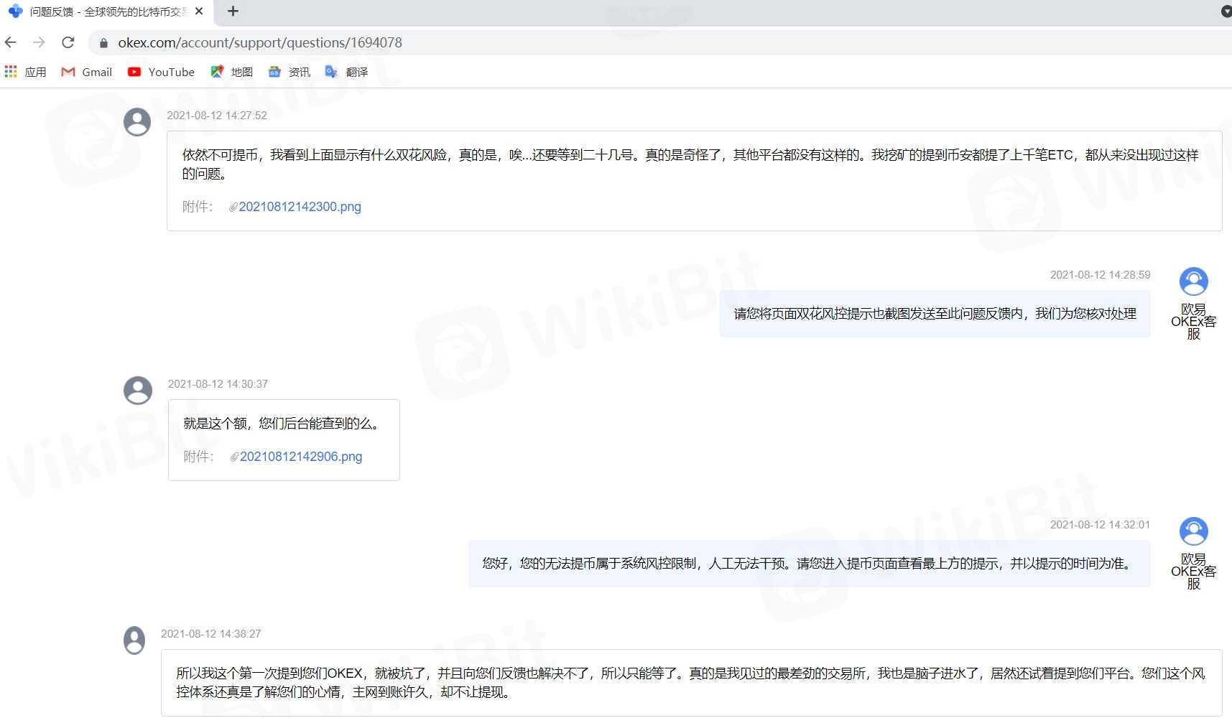Open the News (资讯) bookmark
The height and width of the screenshot is (718, 1232).
pyautogui.click(x=290, y=72)
